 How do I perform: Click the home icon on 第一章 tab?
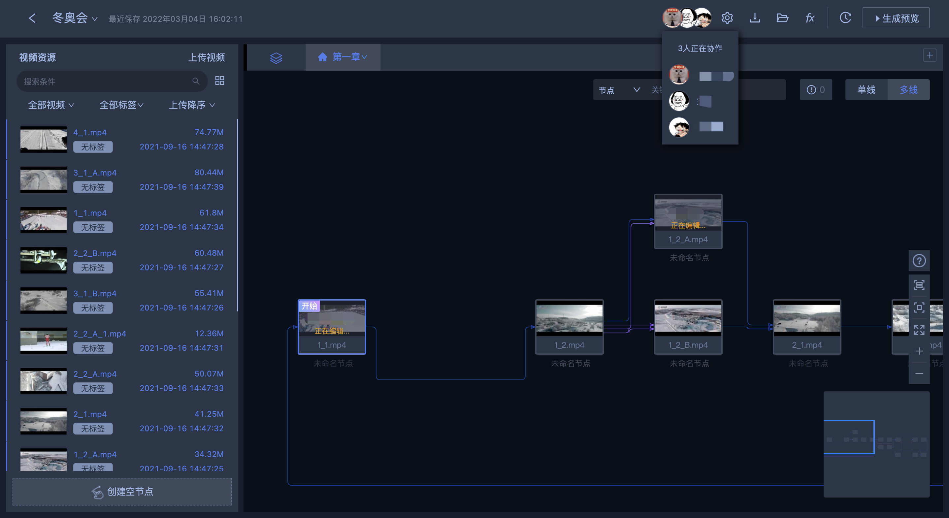coord(322,57)
